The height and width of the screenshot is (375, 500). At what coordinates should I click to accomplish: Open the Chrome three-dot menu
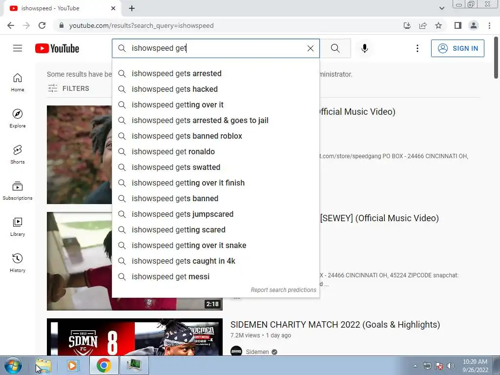489,25
